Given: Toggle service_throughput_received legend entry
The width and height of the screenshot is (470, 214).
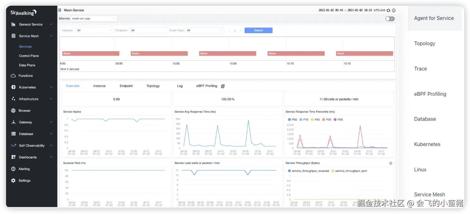Looking at the screenshot, I should click(x=308, y=171).
